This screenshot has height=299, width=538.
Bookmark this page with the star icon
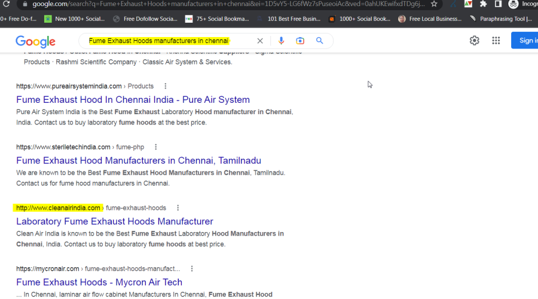pos(434,4)
